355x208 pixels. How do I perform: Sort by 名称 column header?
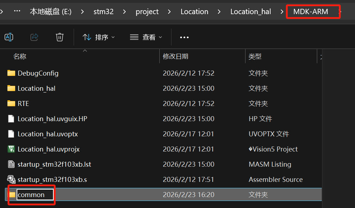(20, 57)
